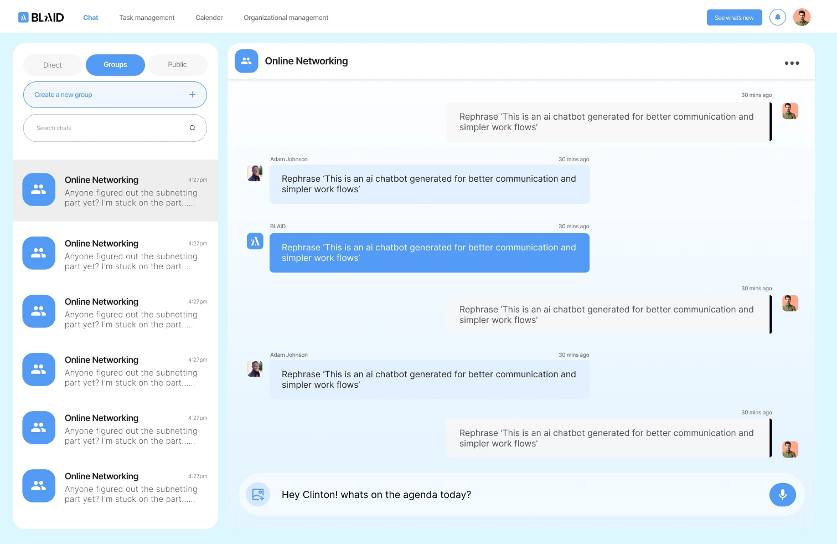Open your profile avatar in top bar
The height and width of the screenshot is (544, 837).
[x=802, y=17]
